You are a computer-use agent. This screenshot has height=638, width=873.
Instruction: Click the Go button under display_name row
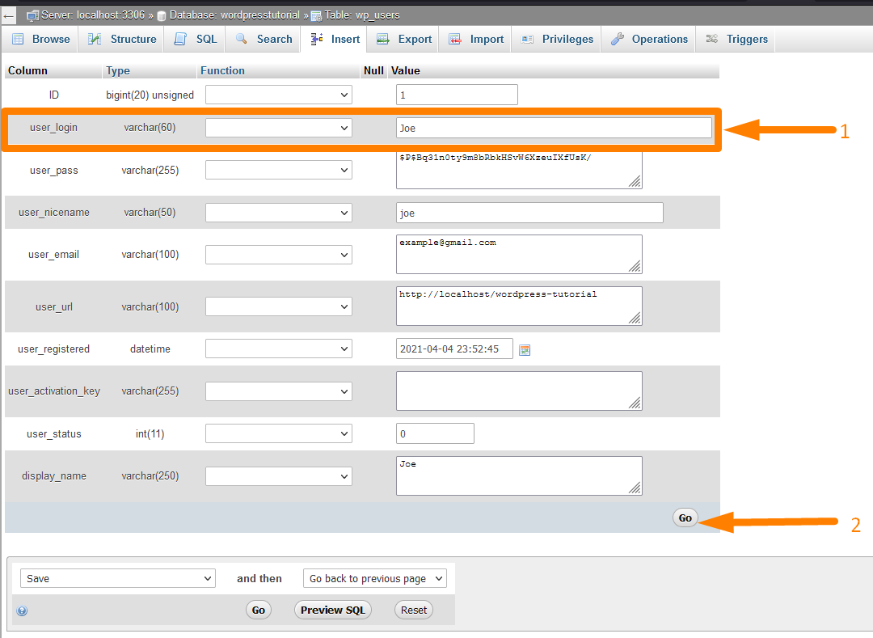click(685, 518)
